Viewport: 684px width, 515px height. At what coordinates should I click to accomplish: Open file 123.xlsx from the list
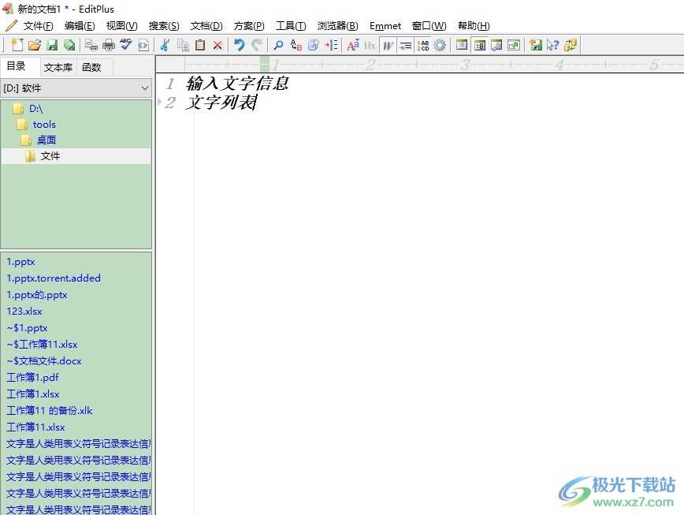pyautogui.click(x=24, y=312)
